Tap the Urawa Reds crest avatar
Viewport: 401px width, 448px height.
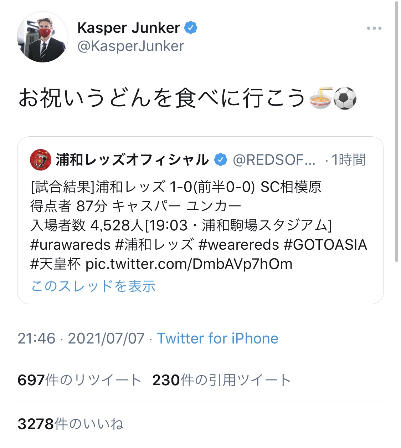41,159
